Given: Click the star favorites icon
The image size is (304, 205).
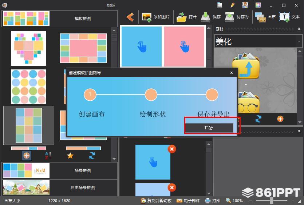Looking at the screenshot, I should click(x=70, y=156).
